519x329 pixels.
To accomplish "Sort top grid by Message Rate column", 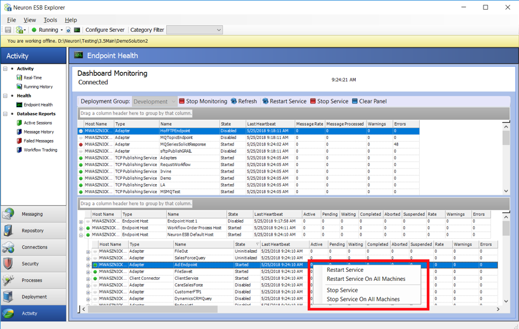I will 309,124.
